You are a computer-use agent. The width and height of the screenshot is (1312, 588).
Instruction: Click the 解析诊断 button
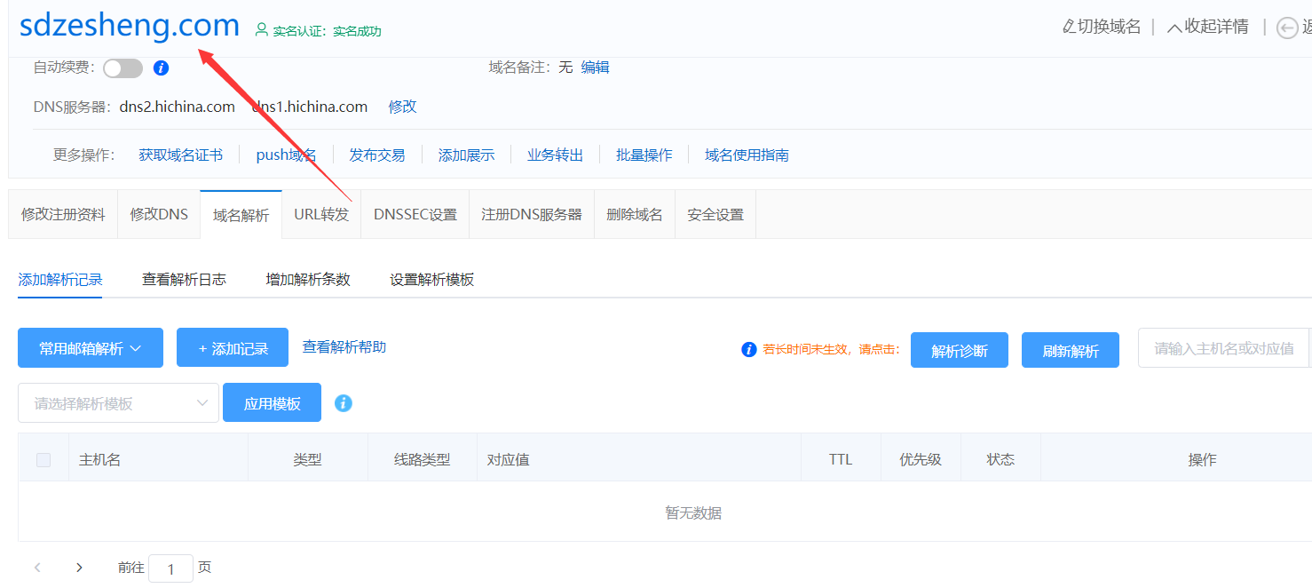959,350
